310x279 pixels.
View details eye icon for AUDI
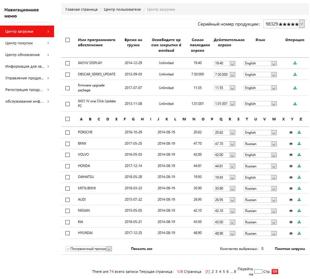coord(291,200)
